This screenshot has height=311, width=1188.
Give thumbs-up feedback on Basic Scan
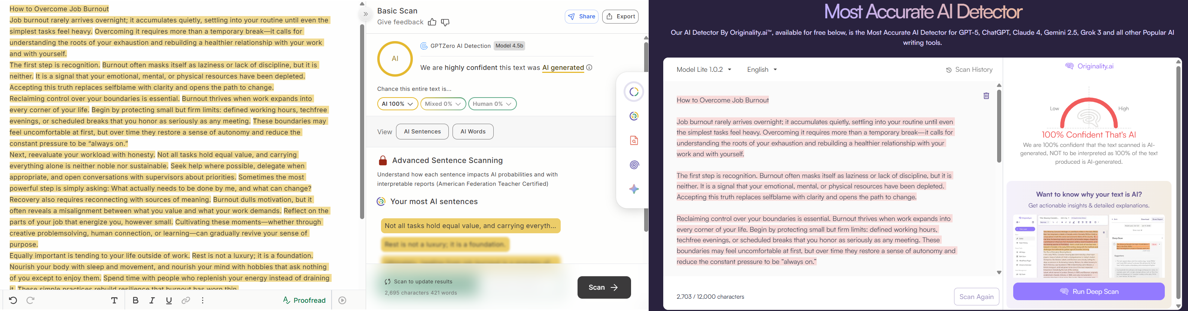coord(432,22)
